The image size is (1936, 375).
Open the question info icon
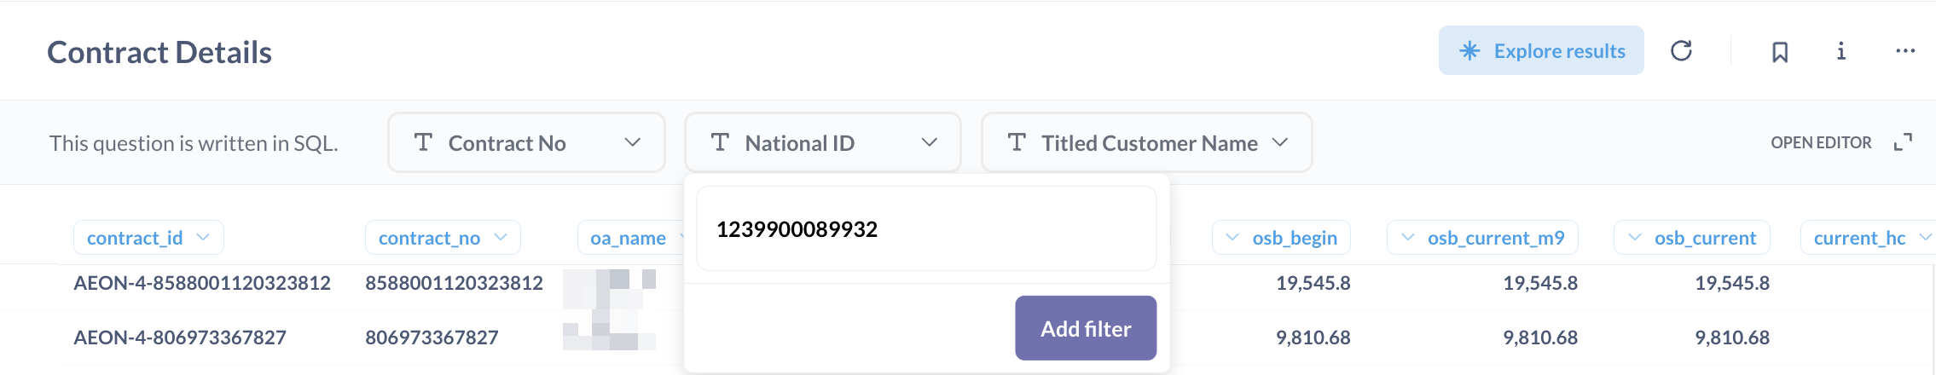[x=1841, y=51]
